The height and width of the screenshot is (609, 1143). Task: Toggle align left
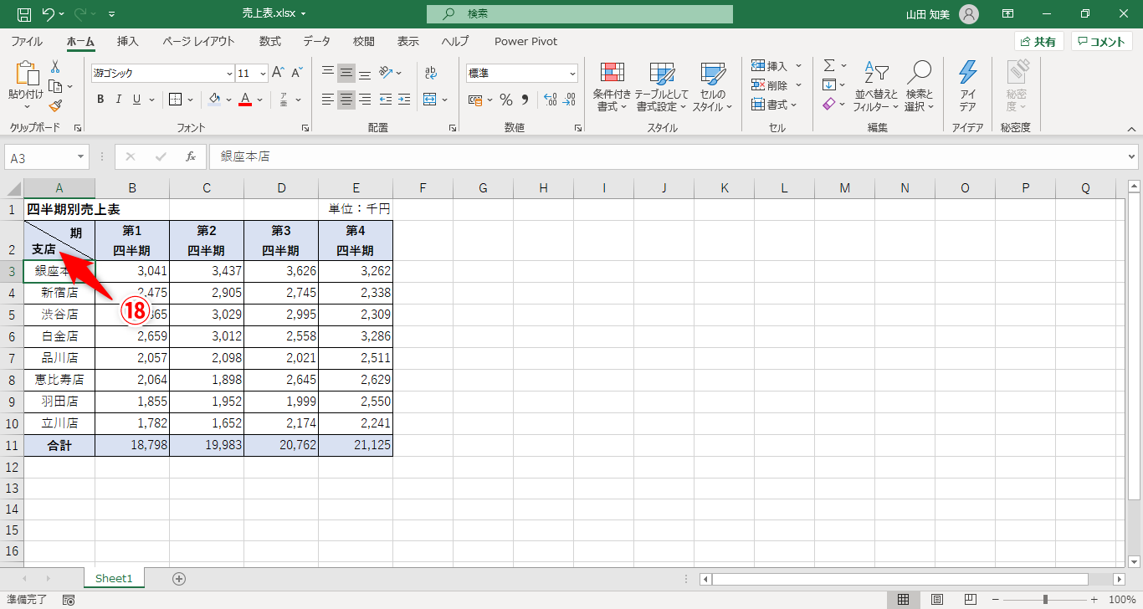328,100
